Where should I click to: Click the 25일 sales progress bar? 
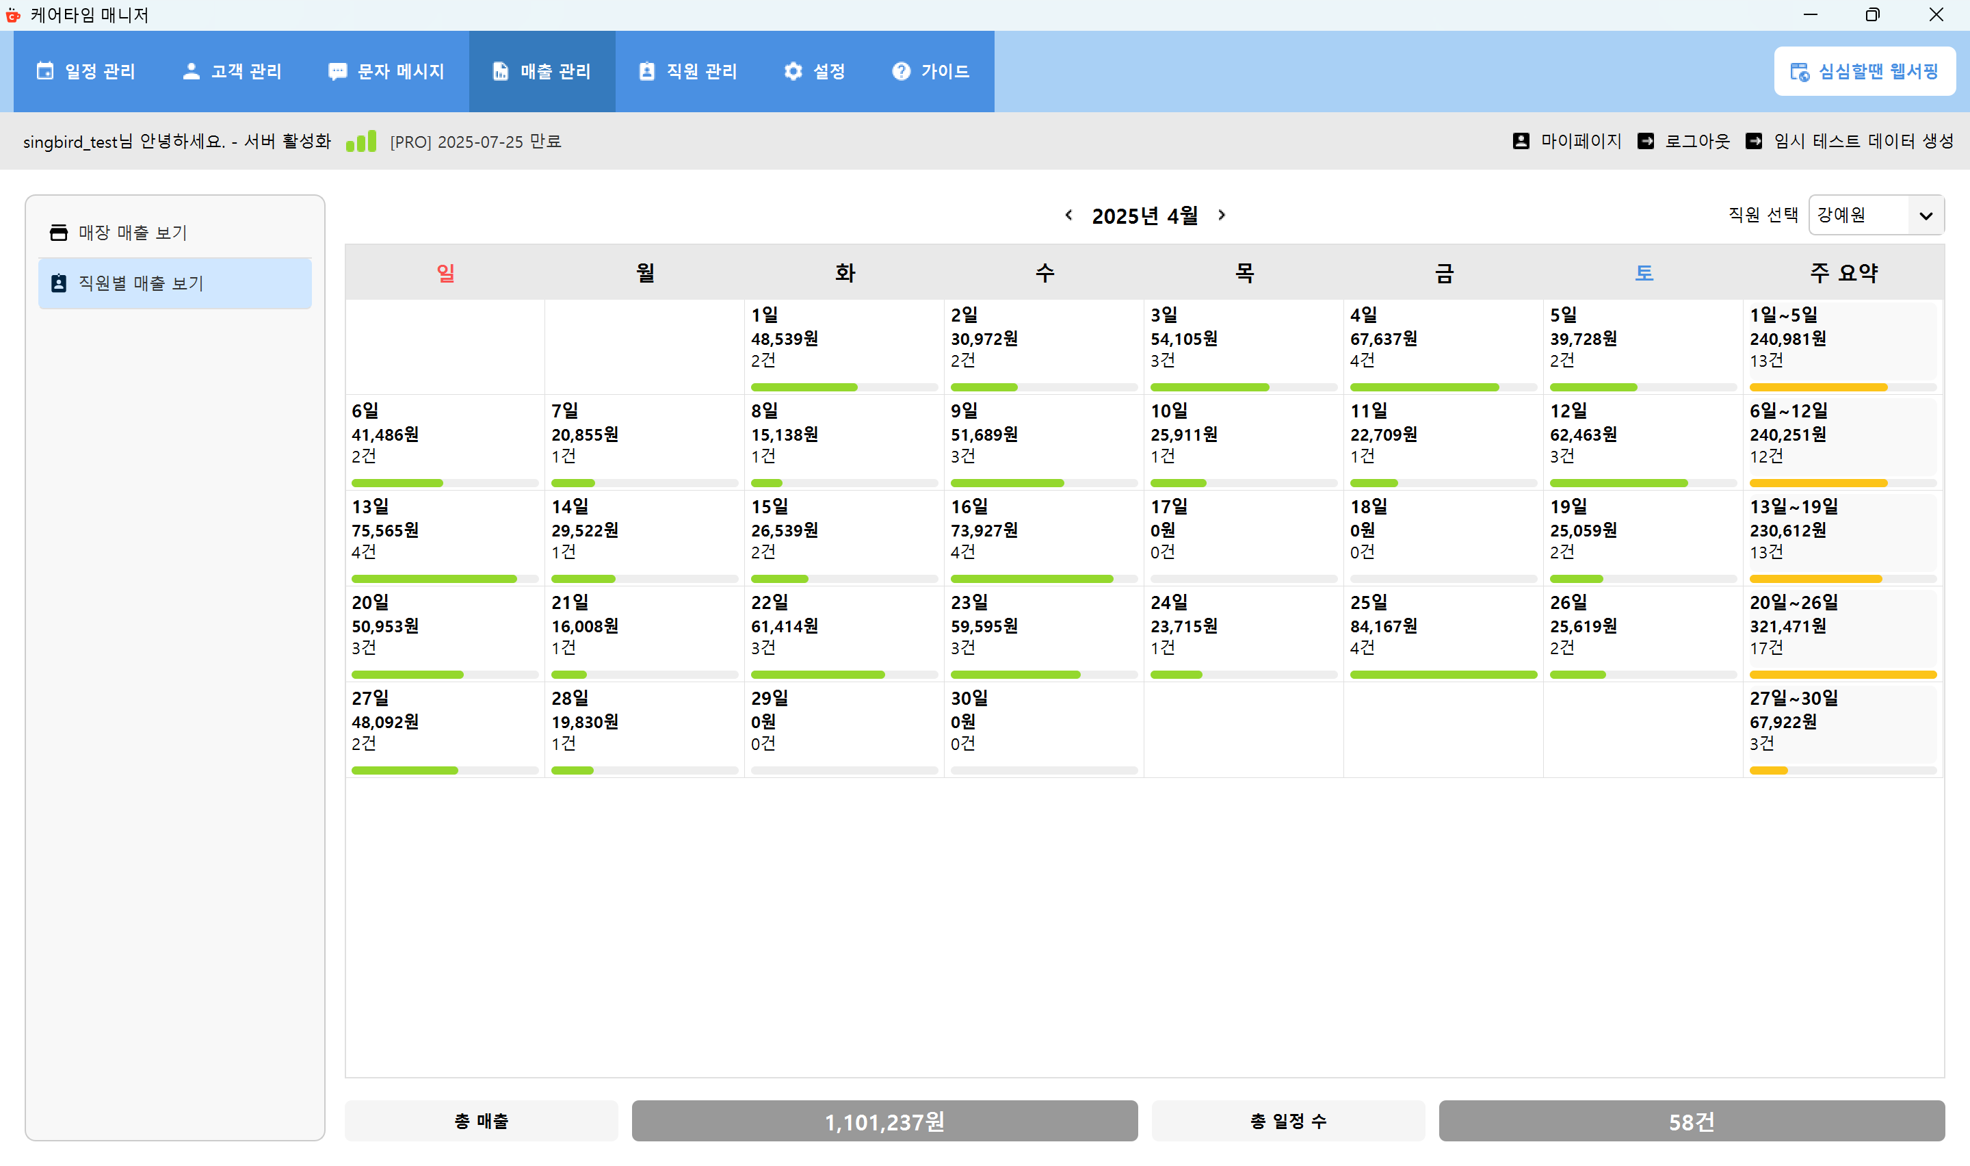tap(1443, 674)
